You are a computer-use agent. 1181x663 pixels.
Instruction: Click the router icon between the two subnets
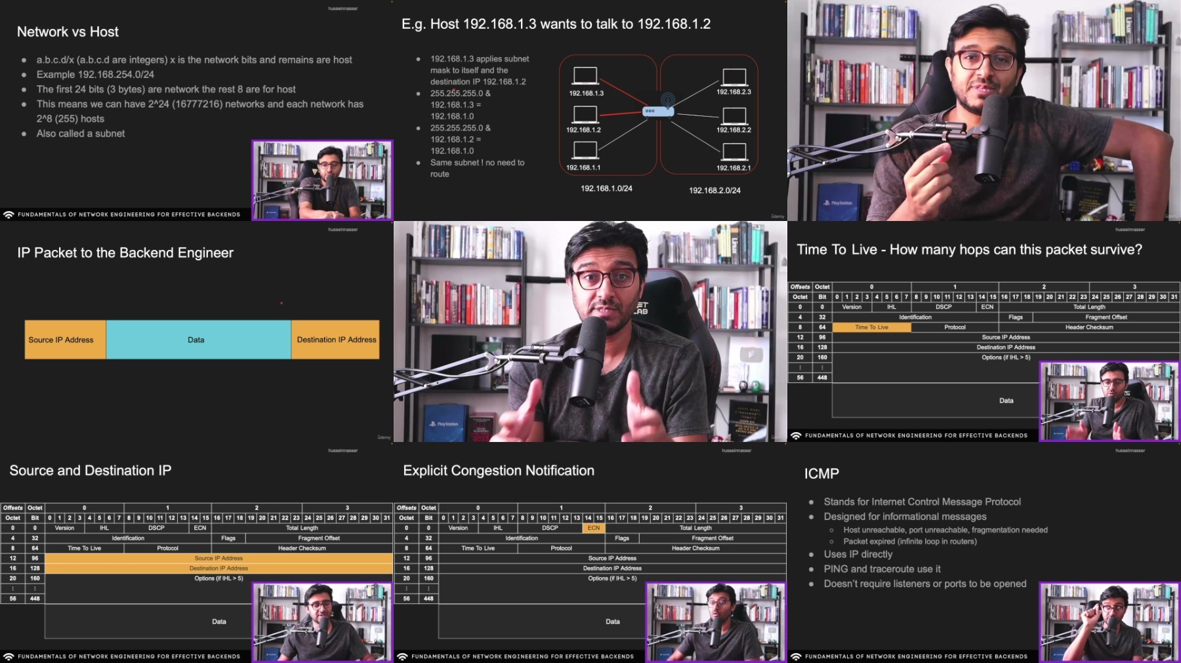[x=659, y=107]
